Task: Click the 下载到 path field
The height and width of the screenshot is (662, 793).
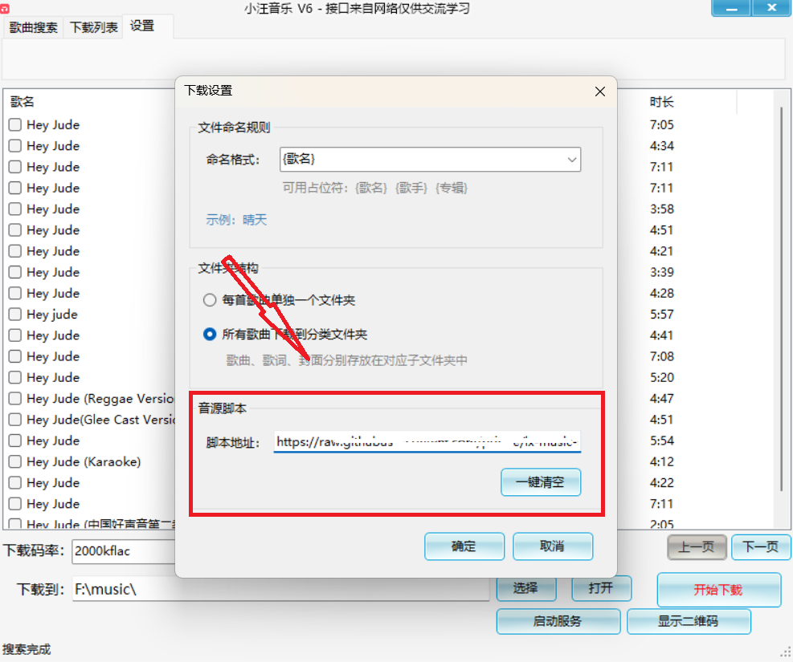Action: click(x=280, y=589)
